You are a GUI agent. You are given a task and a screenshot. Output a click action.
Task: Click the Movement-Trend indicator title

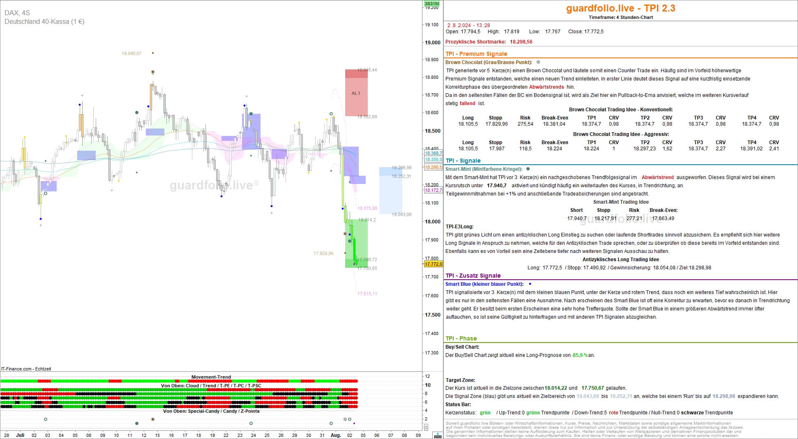pos(211,377)
